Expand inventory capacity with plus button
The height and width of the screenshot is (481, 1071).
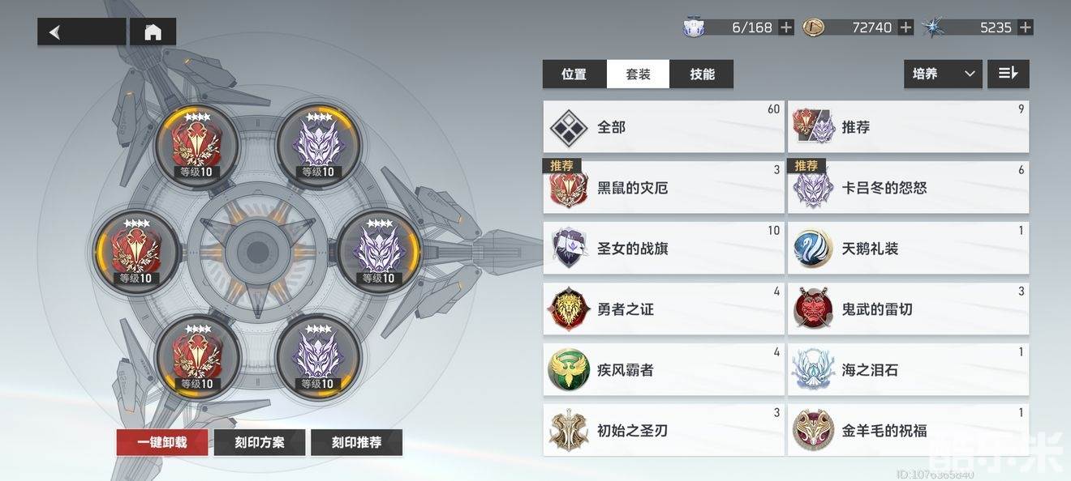point(786,28)
